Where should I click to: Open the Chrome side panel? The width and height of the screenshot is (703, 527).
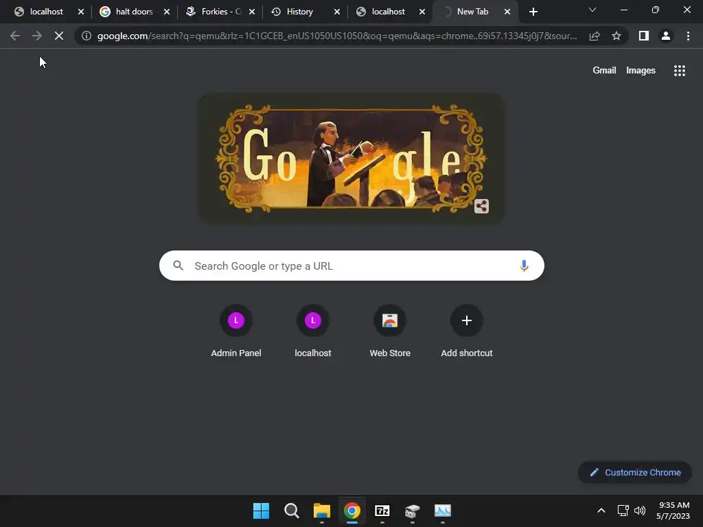tap(644, 36)
